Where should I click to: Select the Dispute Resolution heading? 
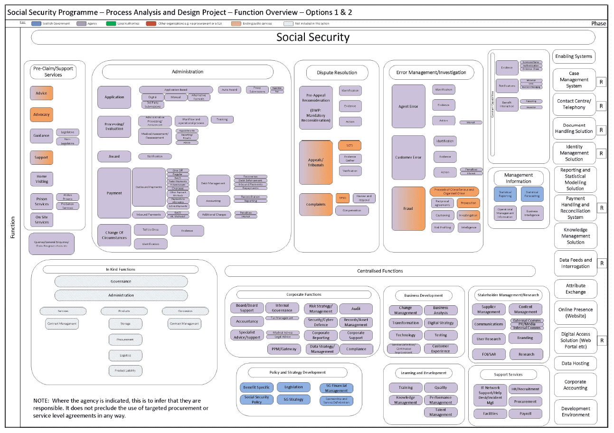tap(337, 73)
